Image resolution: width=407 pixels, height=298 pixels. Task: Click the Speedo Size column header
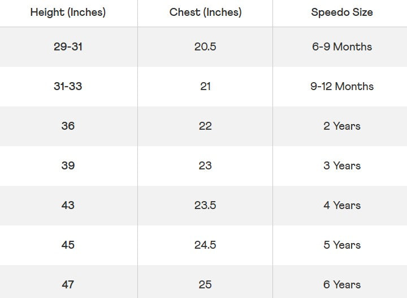point(341,12)
